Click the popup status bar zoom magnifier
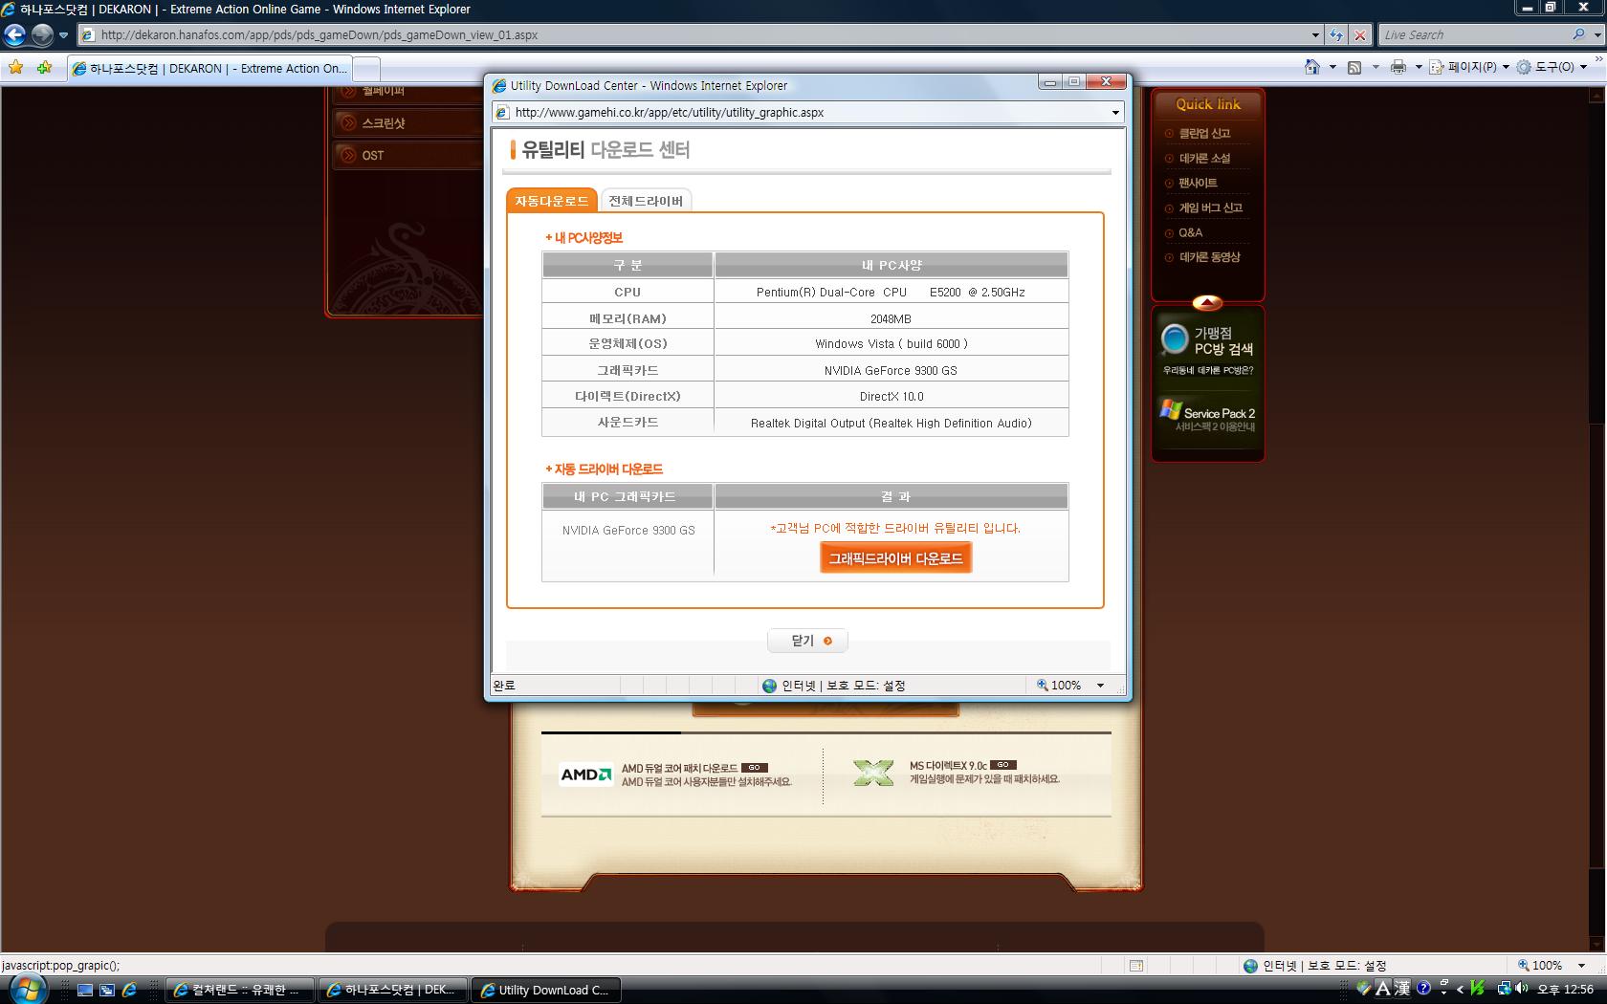This screenshot has height=1004, width=1607. (x=1043, y=686)
